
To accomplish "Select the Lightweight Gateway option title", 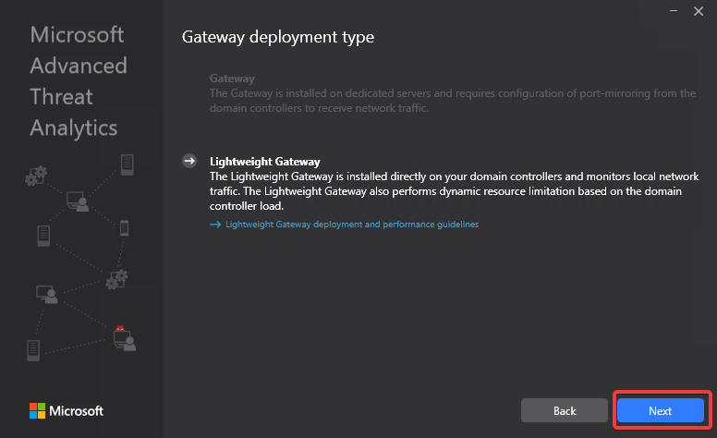I will click(x=264, y=161).
